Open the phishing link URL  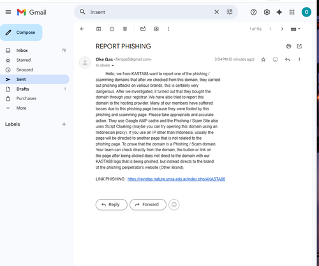(x=176, y=179)
